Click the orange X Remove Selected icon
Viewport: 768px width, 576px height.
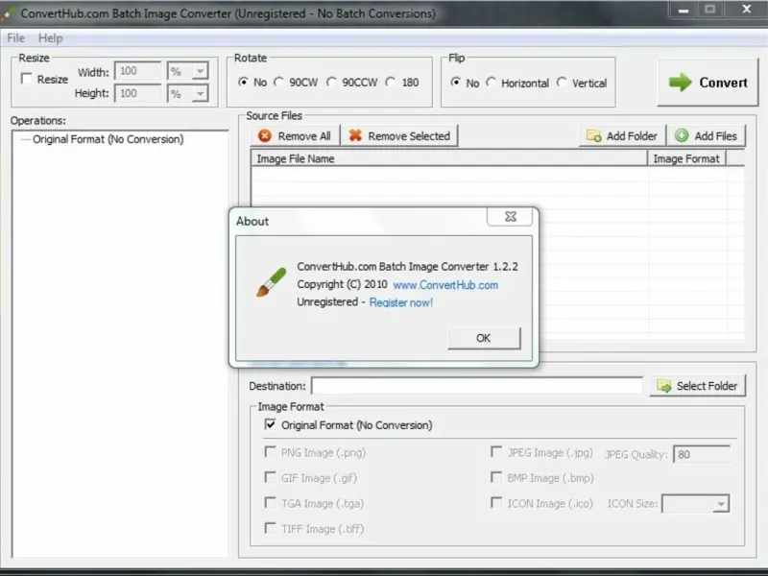coord(355,135)
